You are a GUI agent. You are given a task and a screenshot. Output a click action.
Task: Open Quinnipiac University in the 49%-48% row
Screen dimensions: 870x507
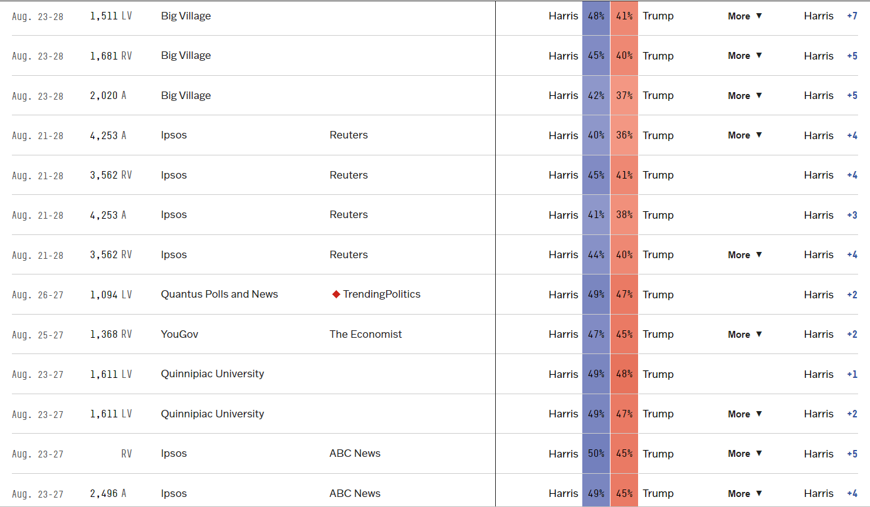pos(212,374)
